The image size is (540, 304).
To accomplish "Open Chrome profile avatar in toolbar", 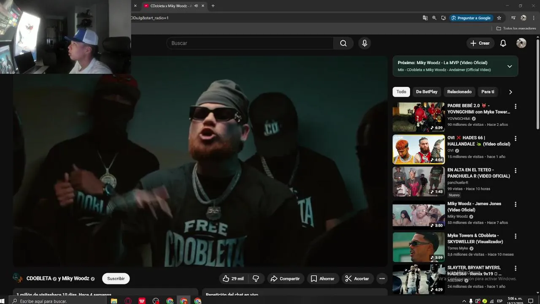I will point(524,18).
